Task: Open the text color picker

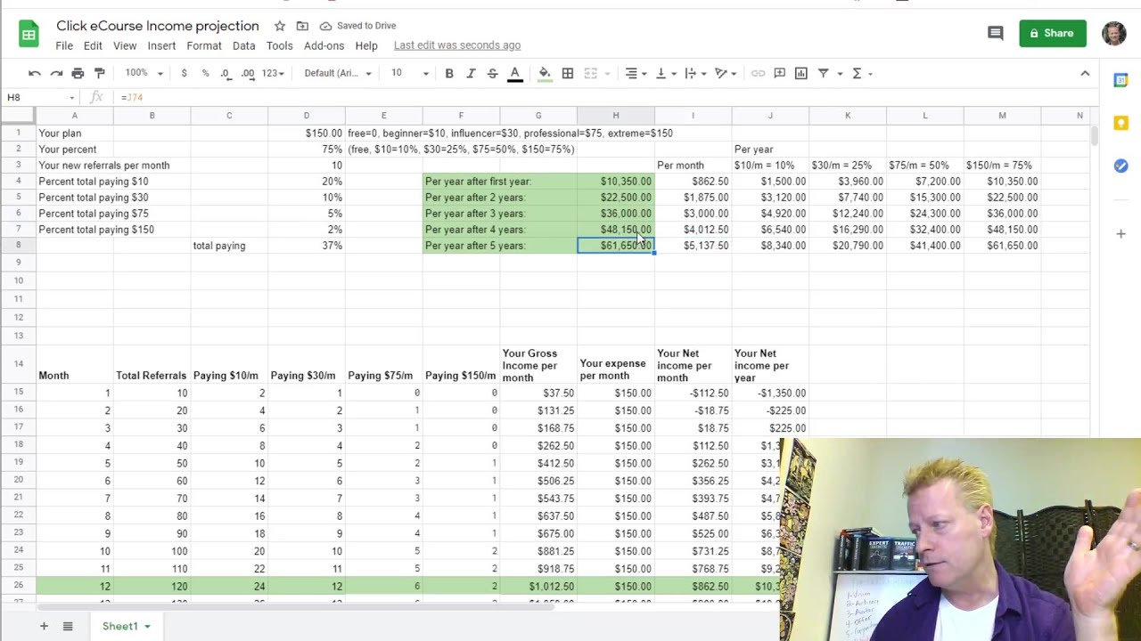Action: (x=514, y=73)
